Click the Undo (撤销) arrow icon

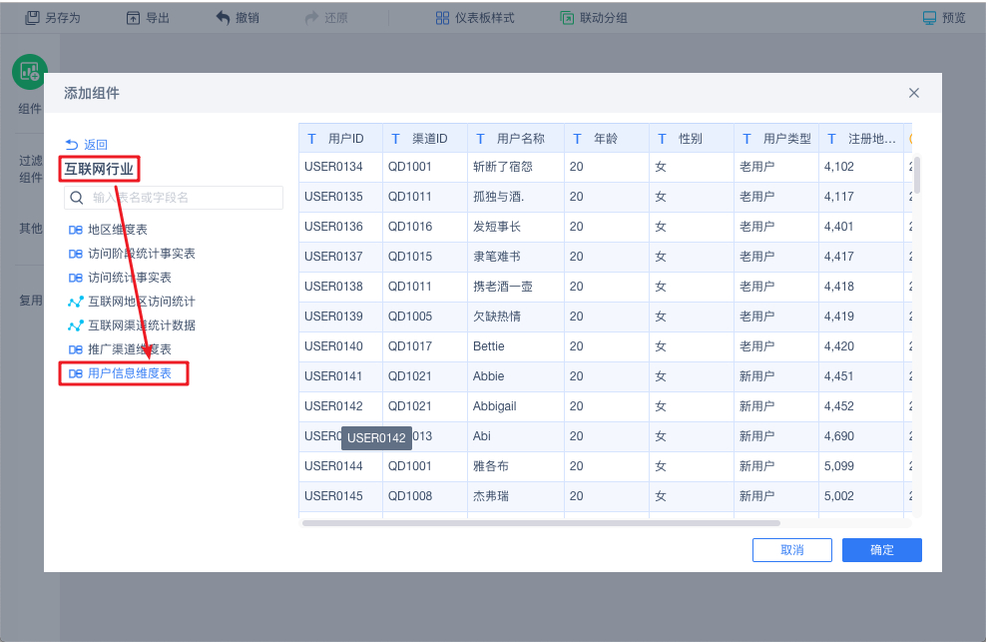click(x=223, y=18)
